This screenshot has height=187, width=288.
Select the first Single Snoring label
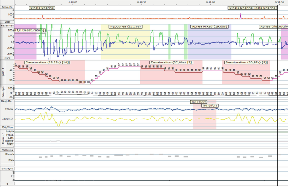42,8
